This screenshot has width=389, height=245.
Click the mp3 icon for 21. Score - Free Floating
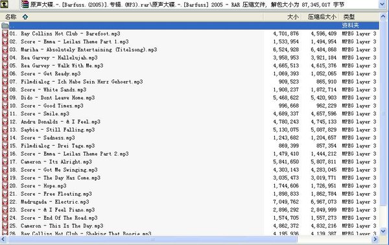[x=5, y=194]
